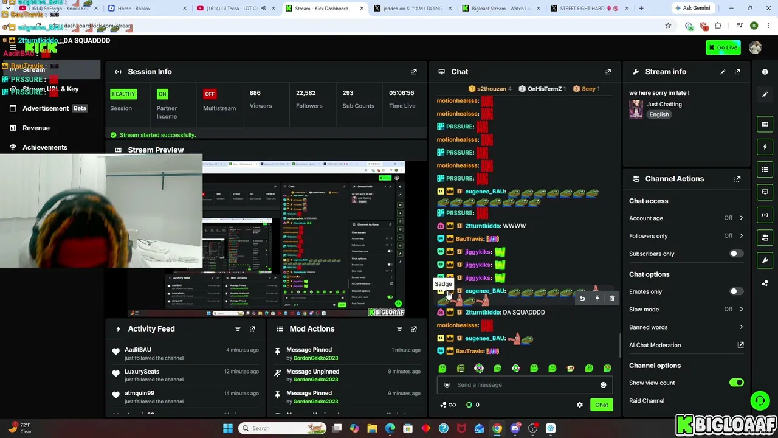Pop out the Activity Feed panel
Viewport: 778px width, 438px height.
tap(252, 329)
